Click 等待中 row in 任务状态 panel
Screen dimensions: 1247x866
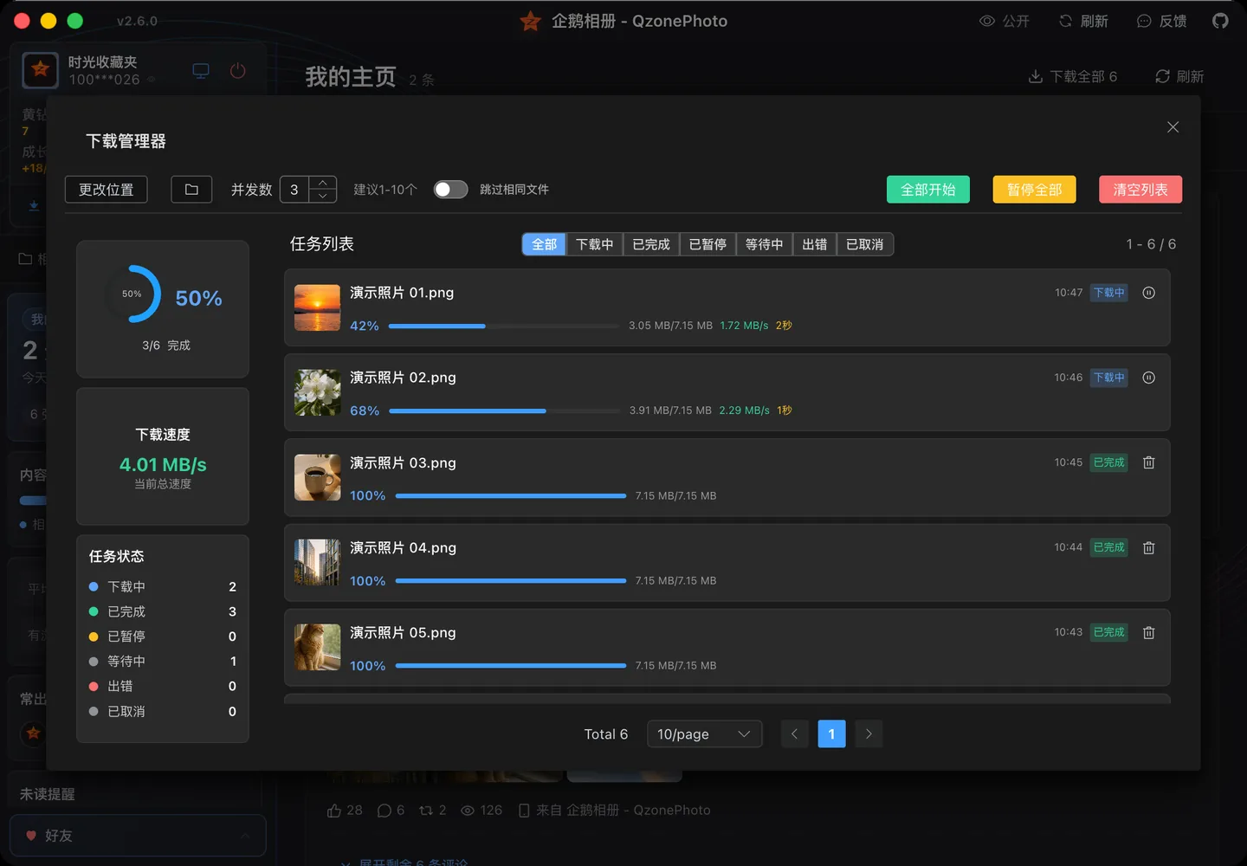(x=163, y=662)
